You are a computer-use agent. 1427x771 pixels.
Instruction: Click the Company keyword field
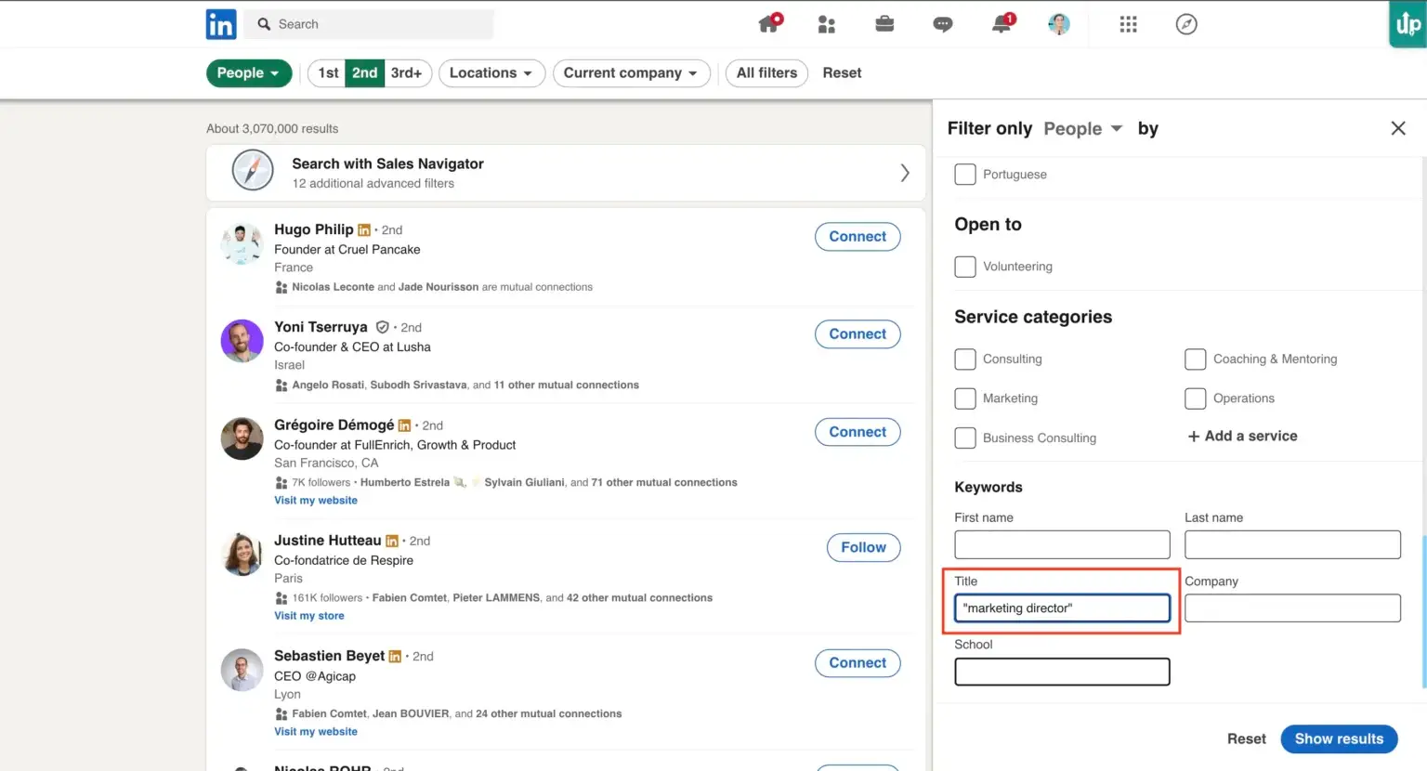click(x=1292, y=608)
